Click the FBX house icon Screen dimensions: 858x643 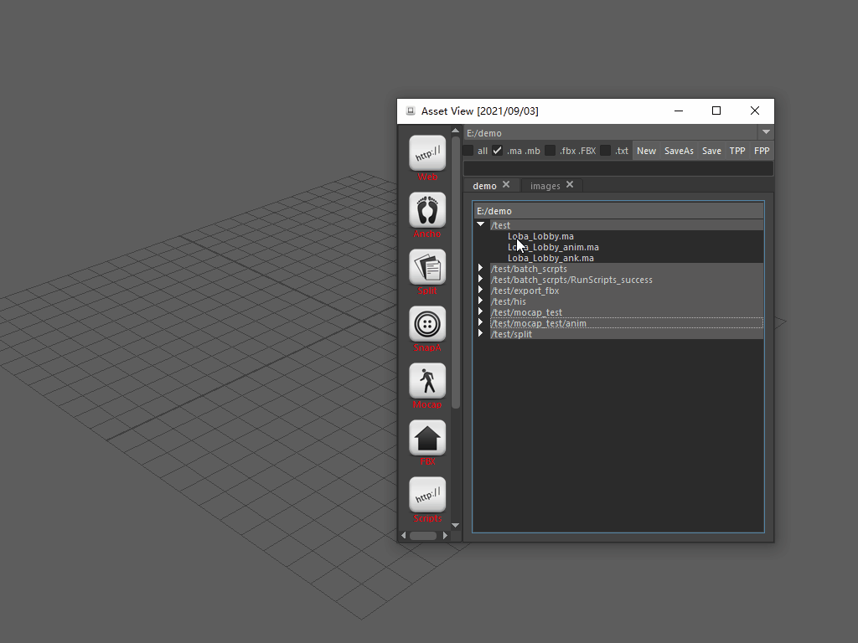click(x=427, y=438)
